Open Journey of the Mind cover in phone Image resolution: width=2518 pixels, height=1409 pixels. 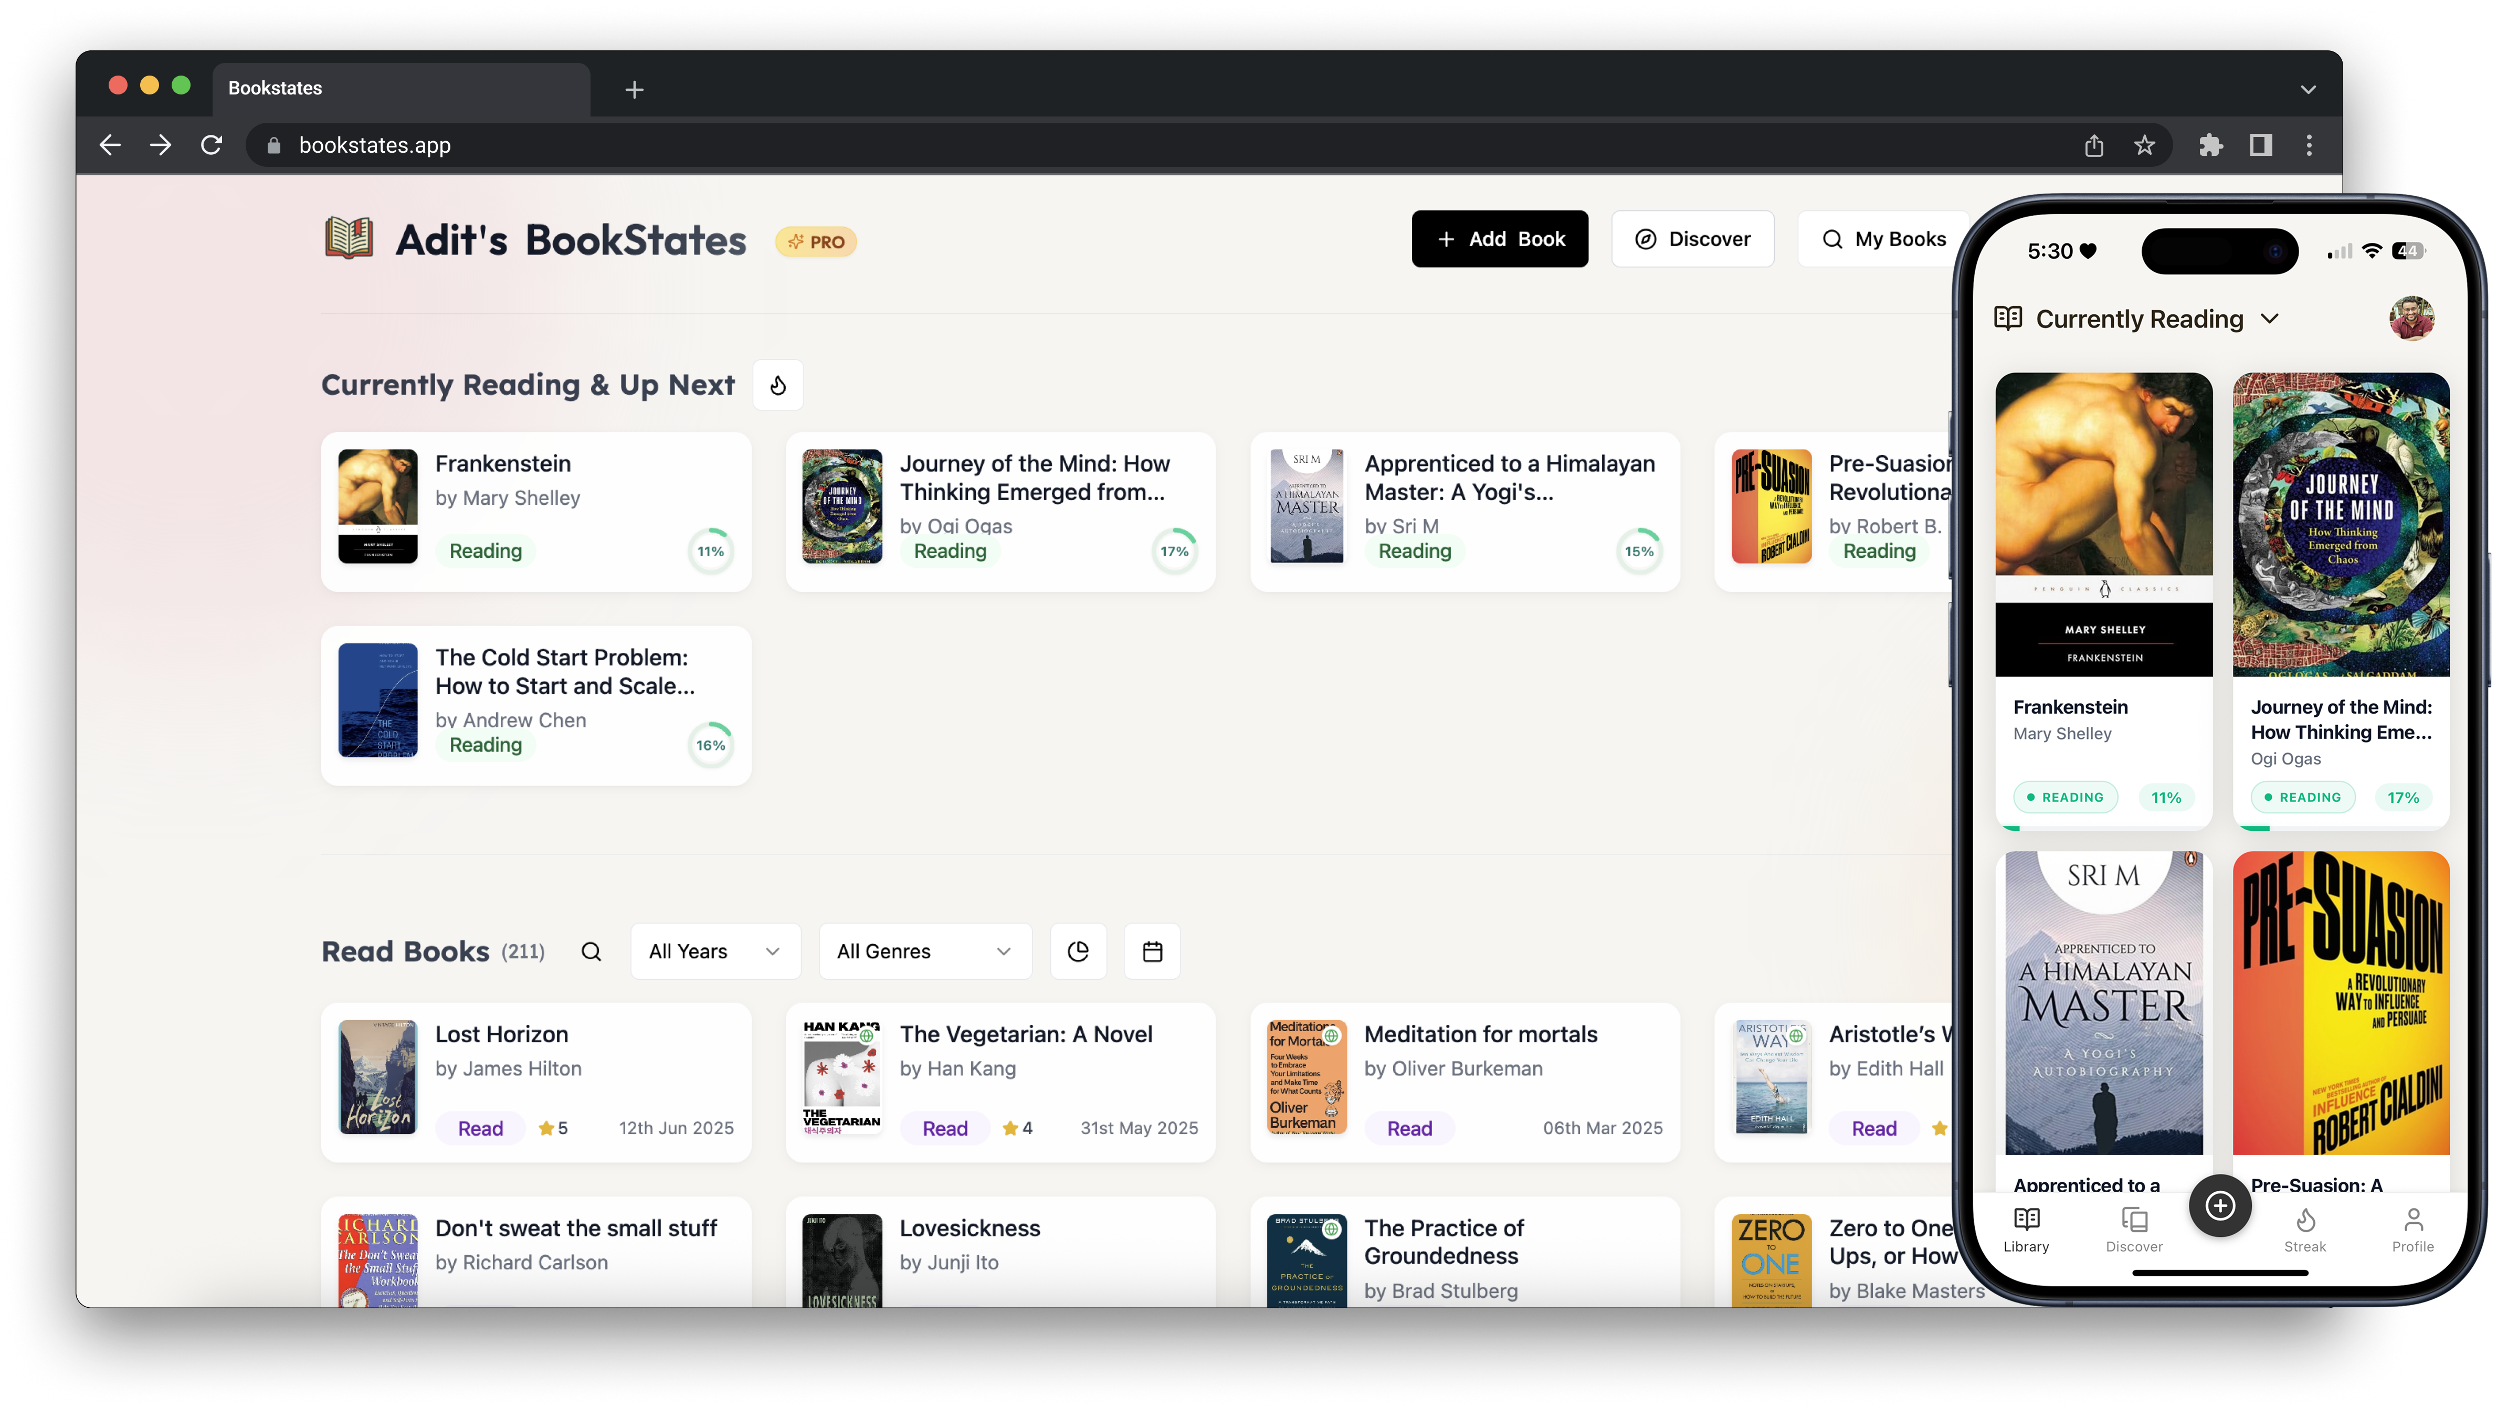2341,524
